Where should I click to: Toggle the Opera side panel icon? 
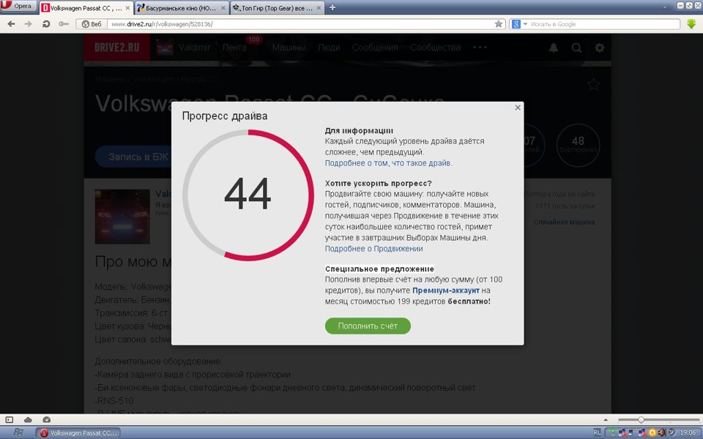(10, 420)
